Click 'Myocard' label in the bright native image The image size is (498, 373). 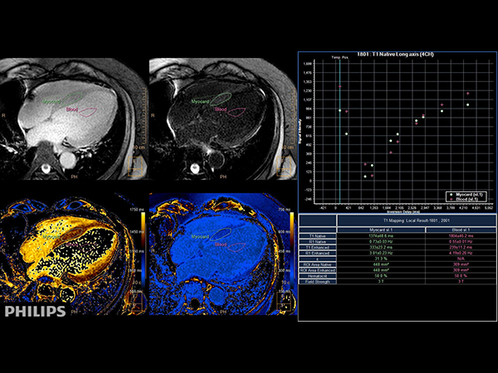[x=51, y=101]
